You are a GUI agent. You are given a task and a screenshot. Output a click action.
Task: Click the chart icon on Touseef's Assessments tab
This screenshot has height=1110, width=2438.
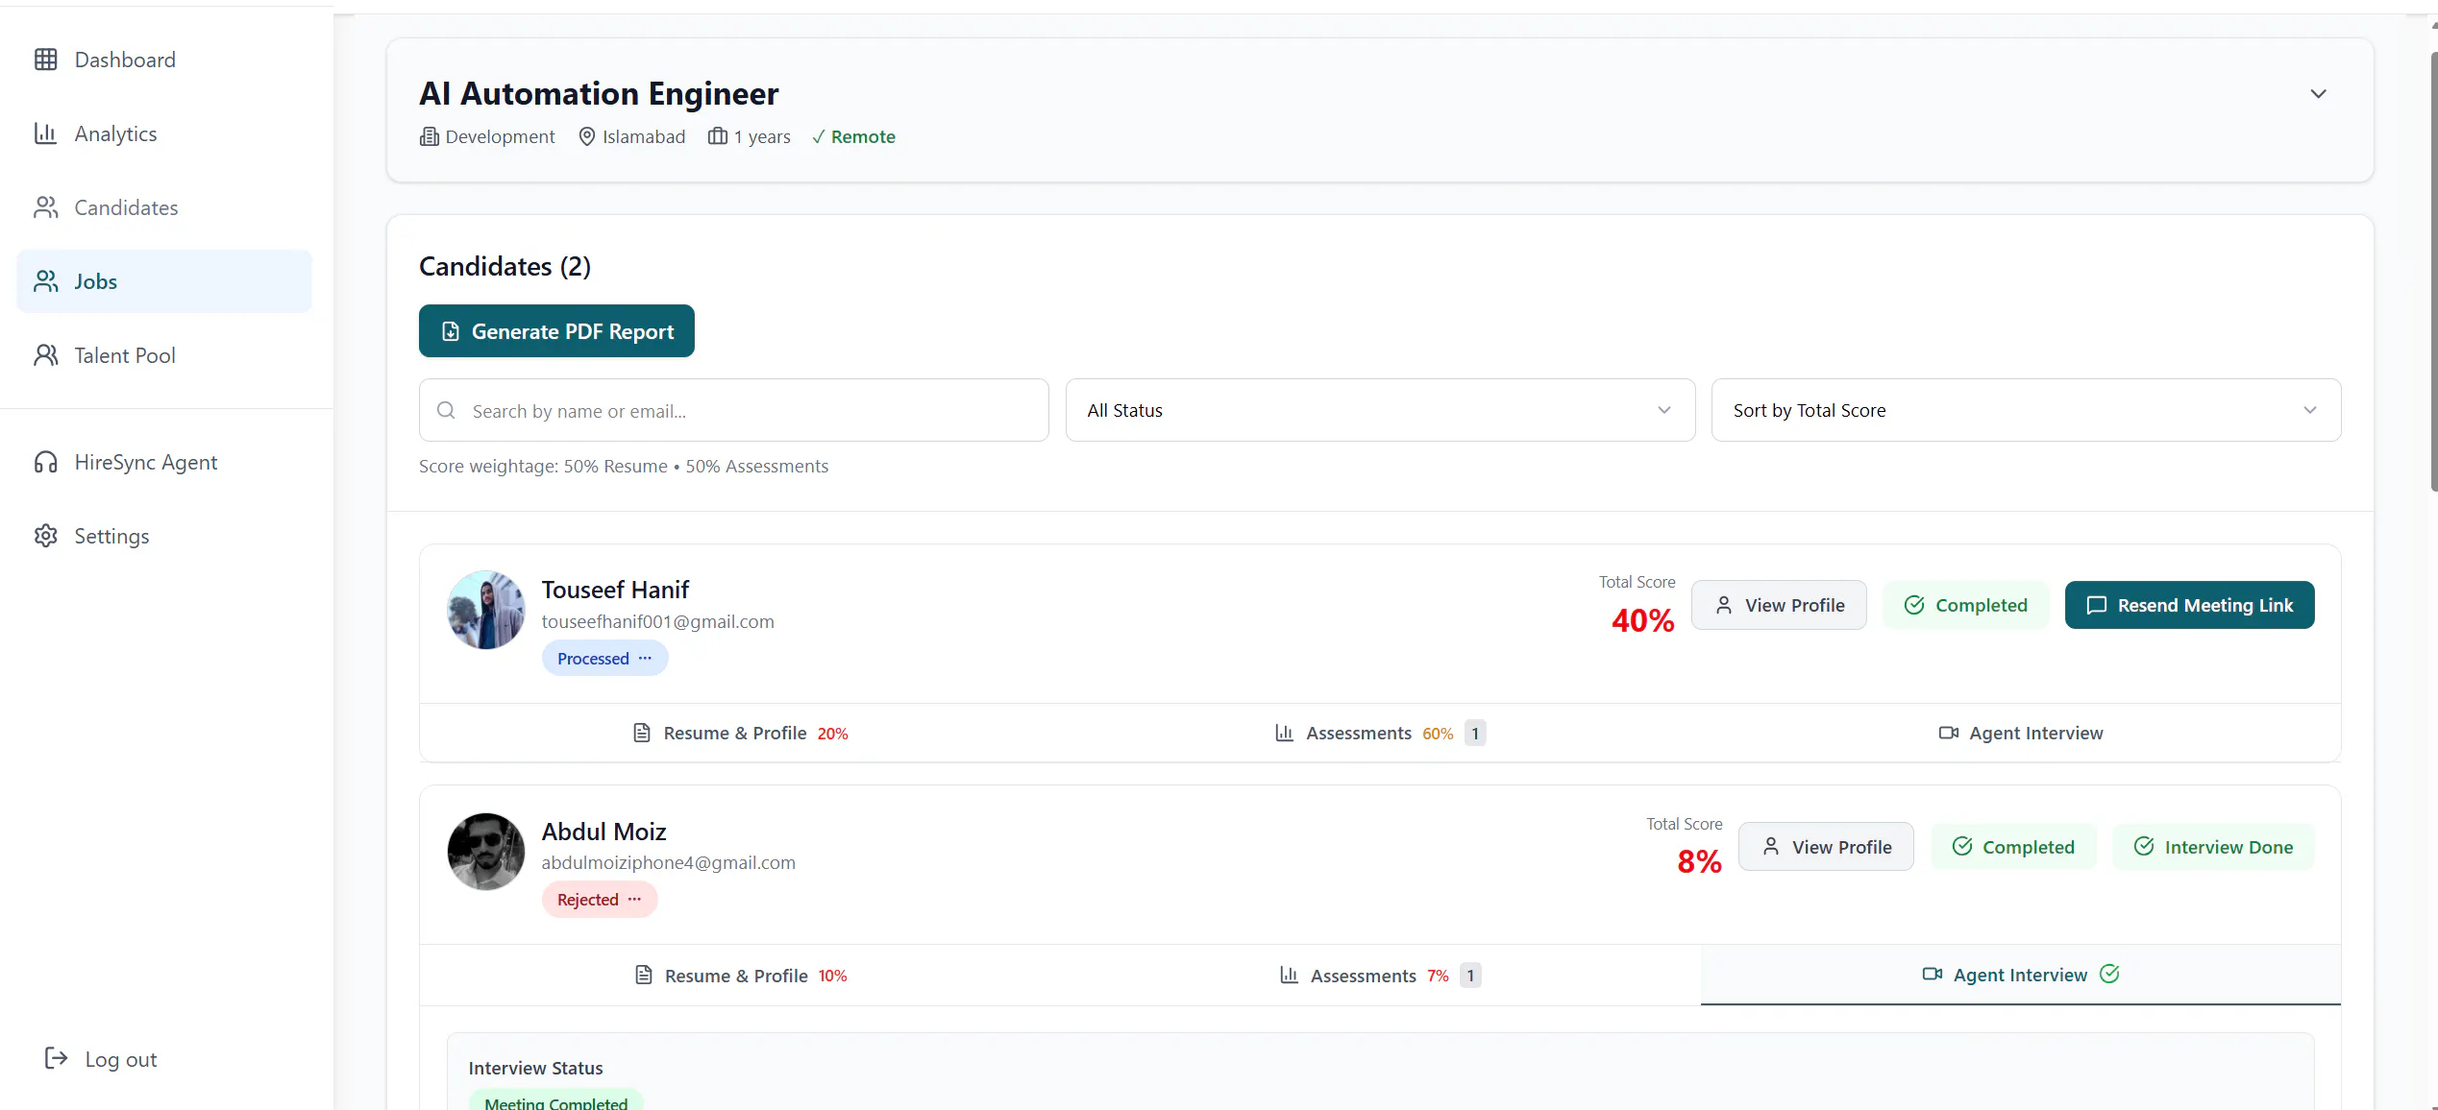pos(1285,733)
